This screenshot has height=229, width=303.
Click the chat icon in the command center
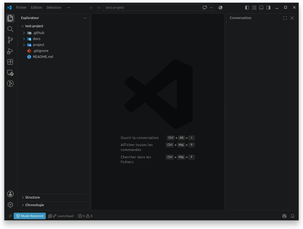pos(205,8)
